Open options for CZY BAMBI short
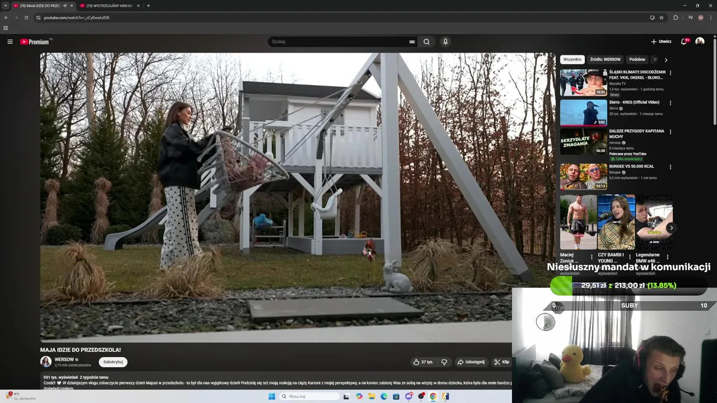Viewport: 717px width, 403px height. pos(630,257)
